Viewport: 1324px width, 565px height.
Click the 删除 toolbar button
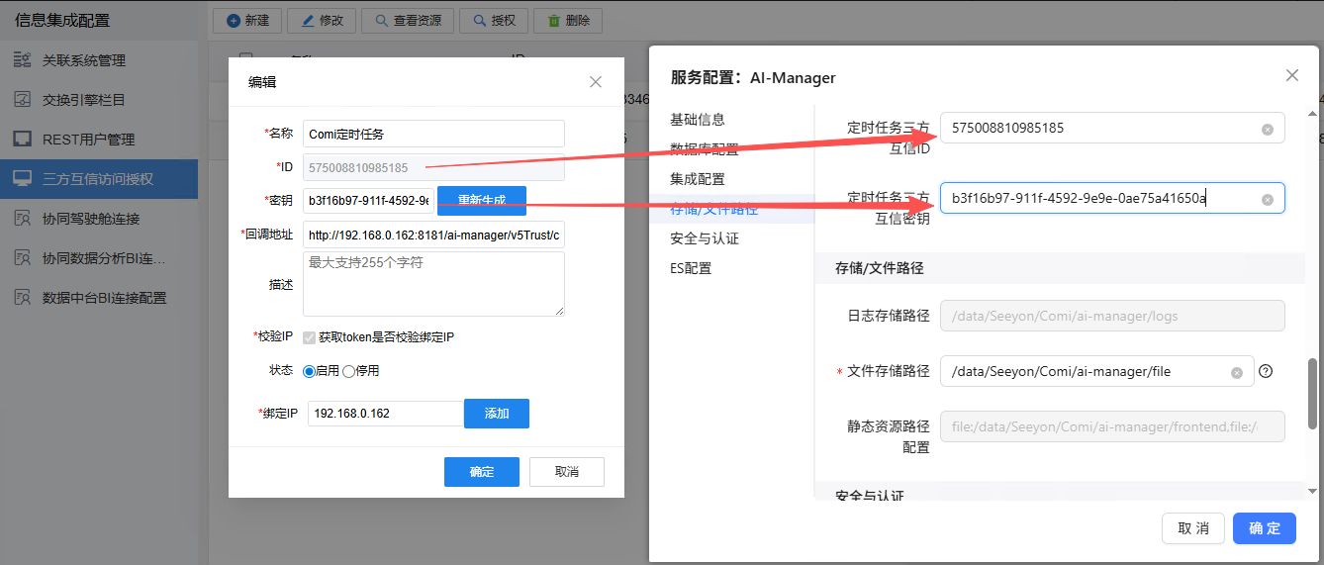[x=568, y=20]
